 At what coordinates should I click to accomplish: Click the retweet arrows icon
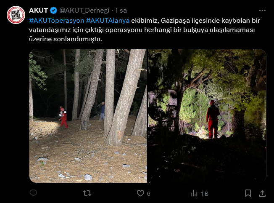coord(87,193)
